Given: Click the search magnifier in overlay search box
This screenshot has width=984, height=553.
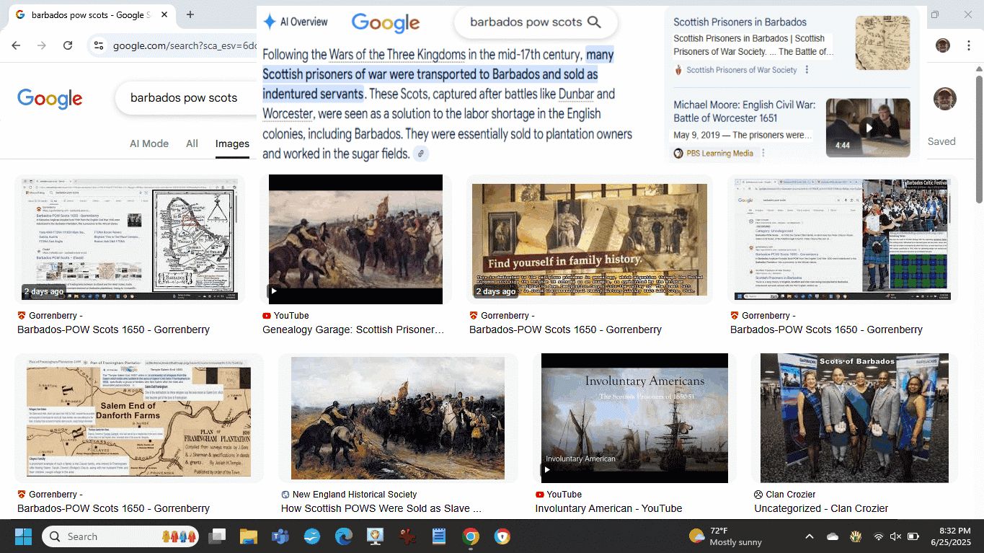Looking at the screenshot, I should tap(594, 22).
